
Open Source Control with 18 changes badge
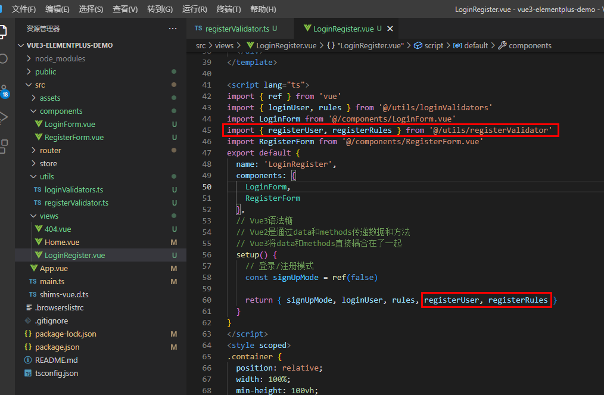[4, 89]
